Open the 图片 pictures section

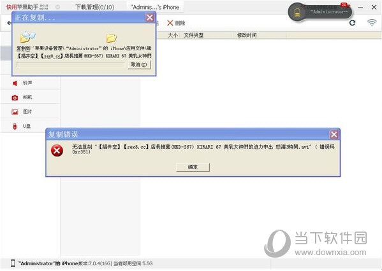tap(30, 111)
